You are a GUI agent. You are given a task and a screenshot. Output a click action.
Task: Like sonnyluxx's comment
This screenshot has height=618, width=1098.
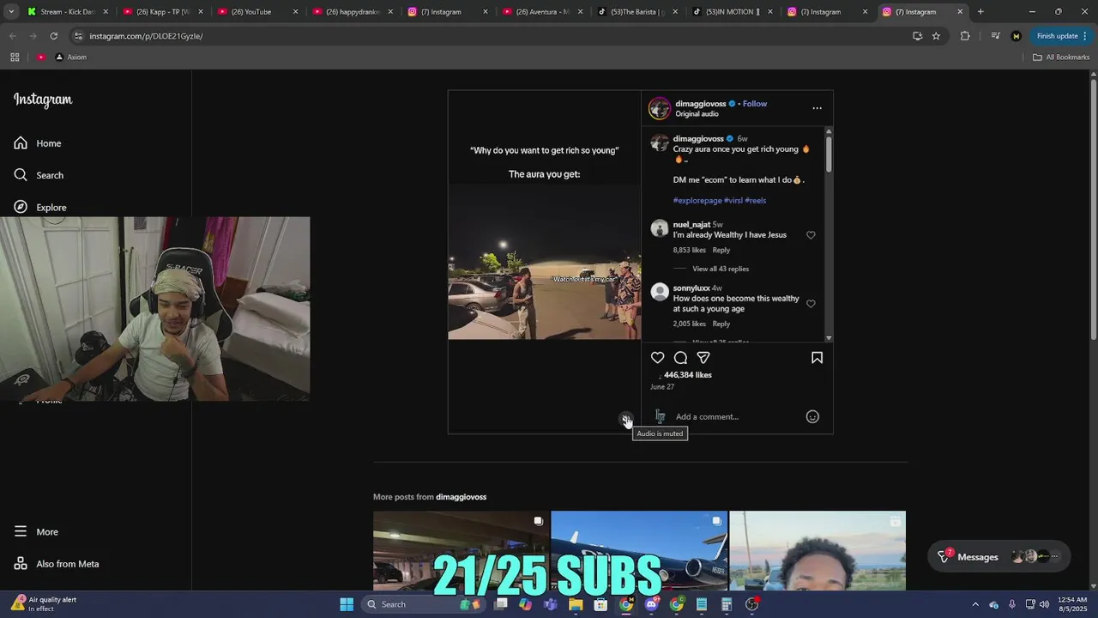tap(811, 304)
